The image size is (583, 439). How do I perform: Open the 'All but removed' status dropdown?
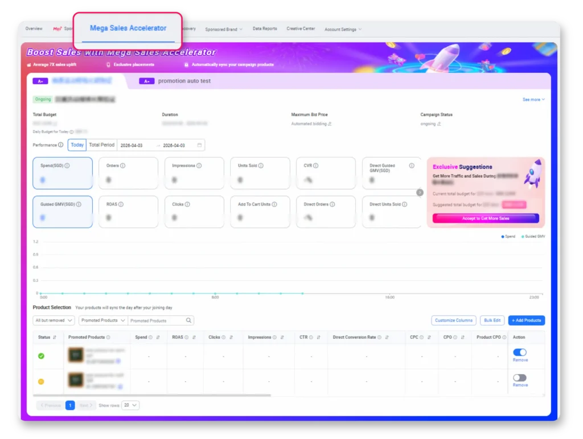coord(54,321)
